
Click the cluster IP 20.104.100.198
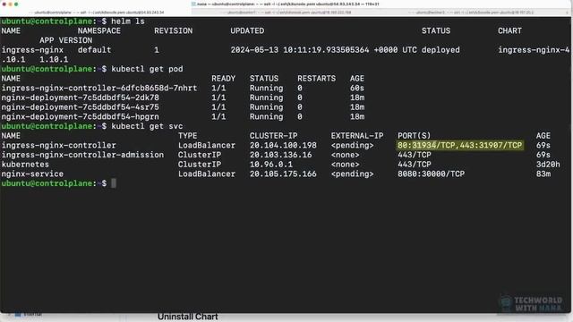(283, 145)
